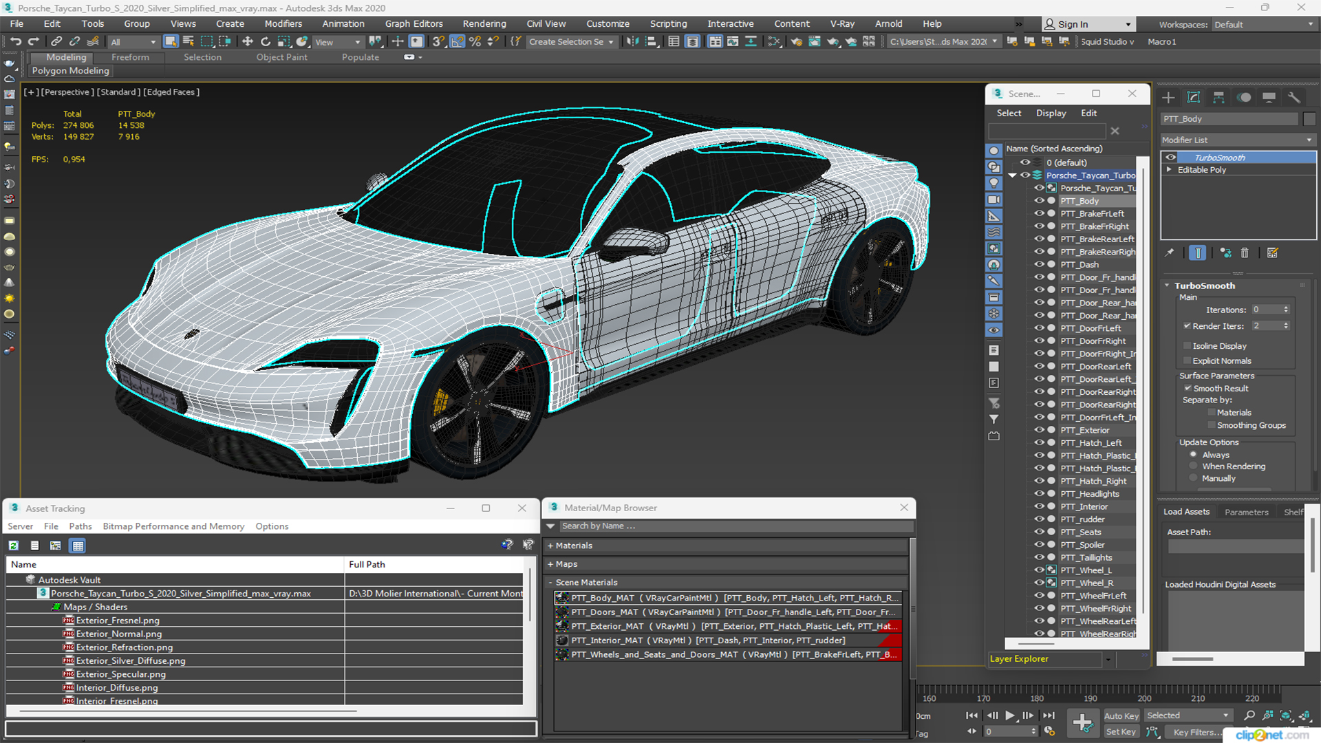Toggle Show End Result icon
This screenshot has height=743, width=1321.
click(x=1197, y=253)
